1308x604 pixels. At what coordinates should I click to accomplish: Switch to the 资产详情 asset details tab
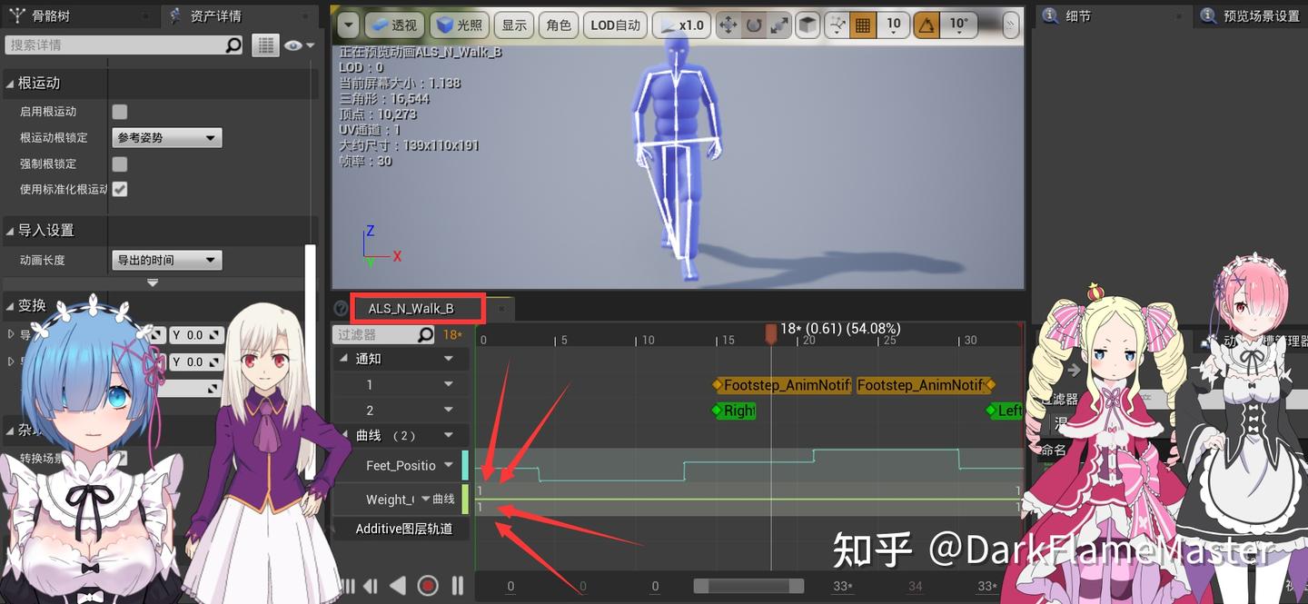click(x=215, y=16)
